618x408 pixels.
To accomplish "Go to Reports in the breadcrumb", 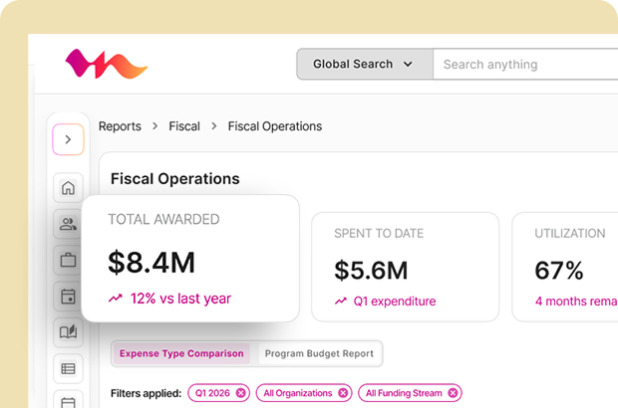I will 119,126.
